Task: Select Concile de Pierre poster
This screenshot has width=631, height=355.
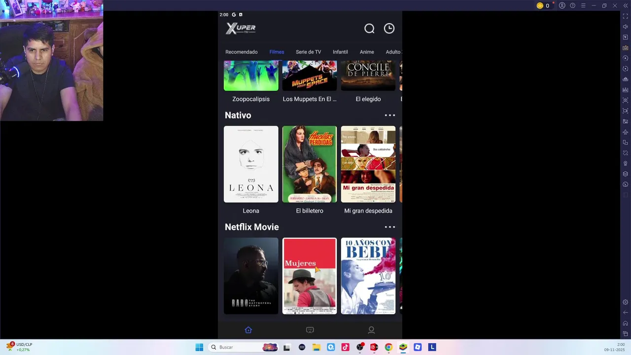Action: pyautogui.click(x=368, y=76)
